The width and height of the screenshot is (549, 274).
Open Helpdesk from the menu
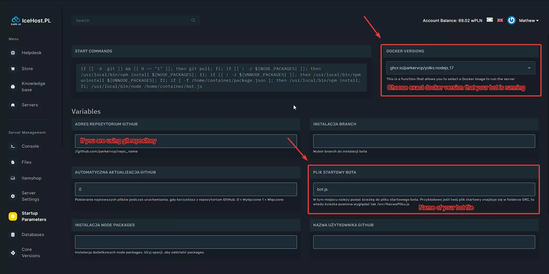click(x=31, y=53)
